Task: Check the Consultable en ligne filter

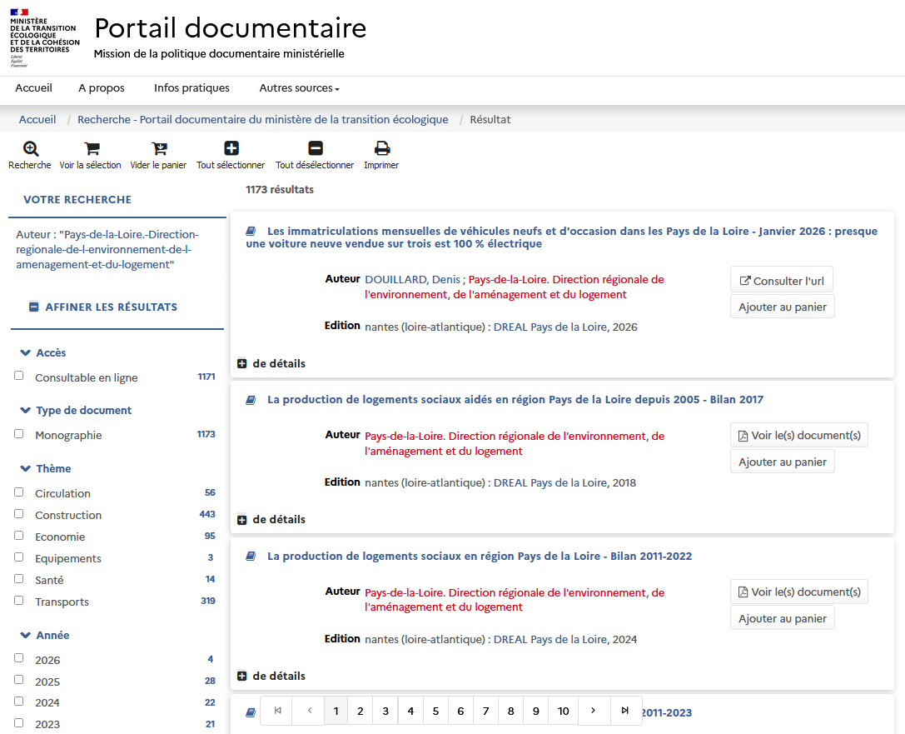Action: pos(19,376)
